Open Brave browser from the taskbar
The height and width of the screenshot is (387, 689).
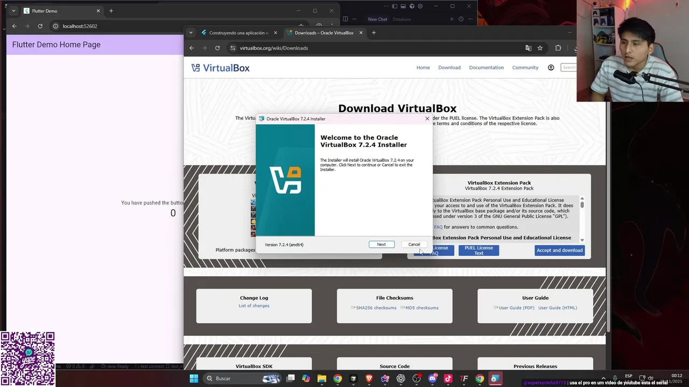(369, 378)
